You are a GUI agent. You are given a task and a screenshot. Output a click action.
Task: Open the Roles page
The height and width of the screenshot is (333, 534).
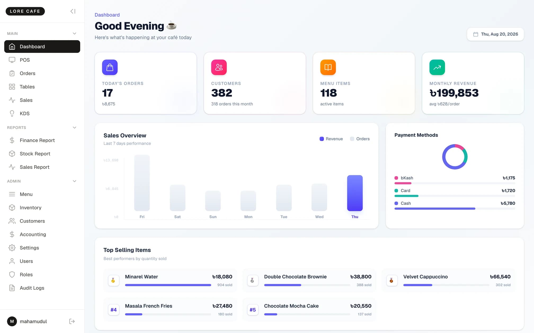point(42,275)
